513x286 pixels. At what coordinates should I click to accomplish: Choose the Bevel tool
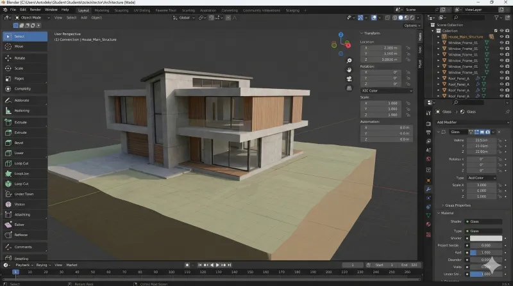[25, 143]
